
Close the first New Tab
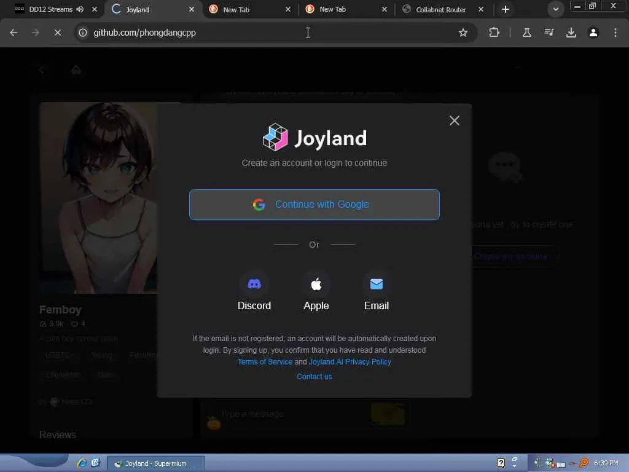click(x=287, y=9)
